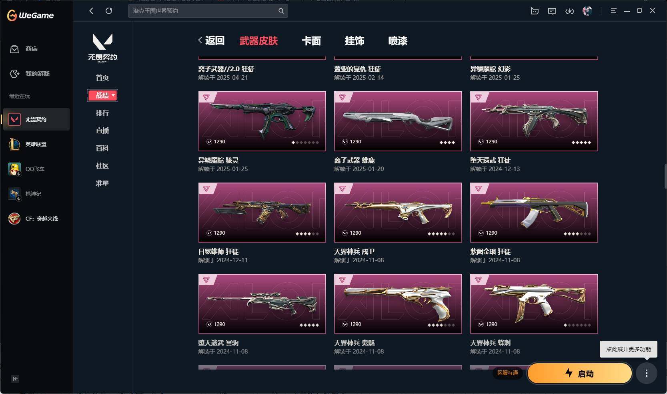The image size is (667, 394).
Task: Expand the 战绩 dropdown
Action: coord(102,95)
